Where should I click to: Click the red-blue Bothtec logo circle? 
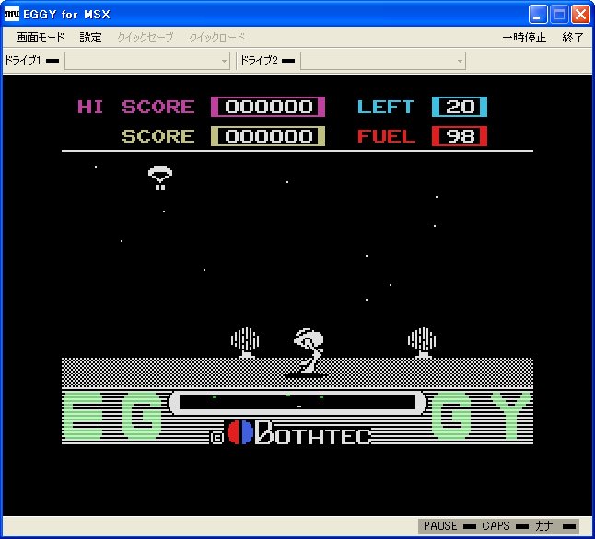point(240,432)
